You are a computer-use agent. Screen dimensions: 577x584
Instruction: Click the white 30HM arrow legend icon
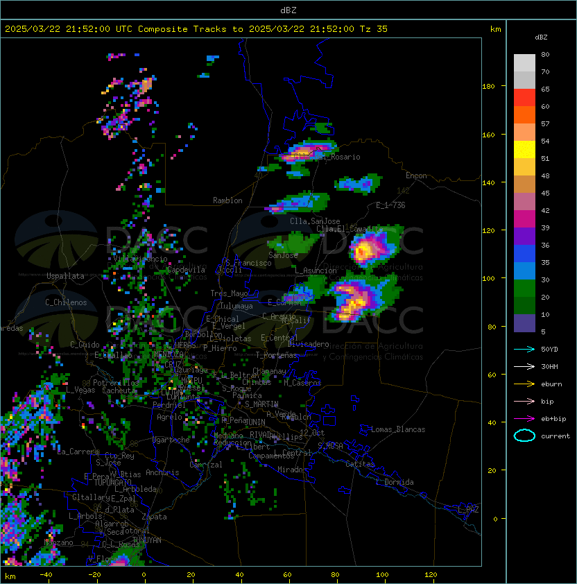tap(524, 366)
